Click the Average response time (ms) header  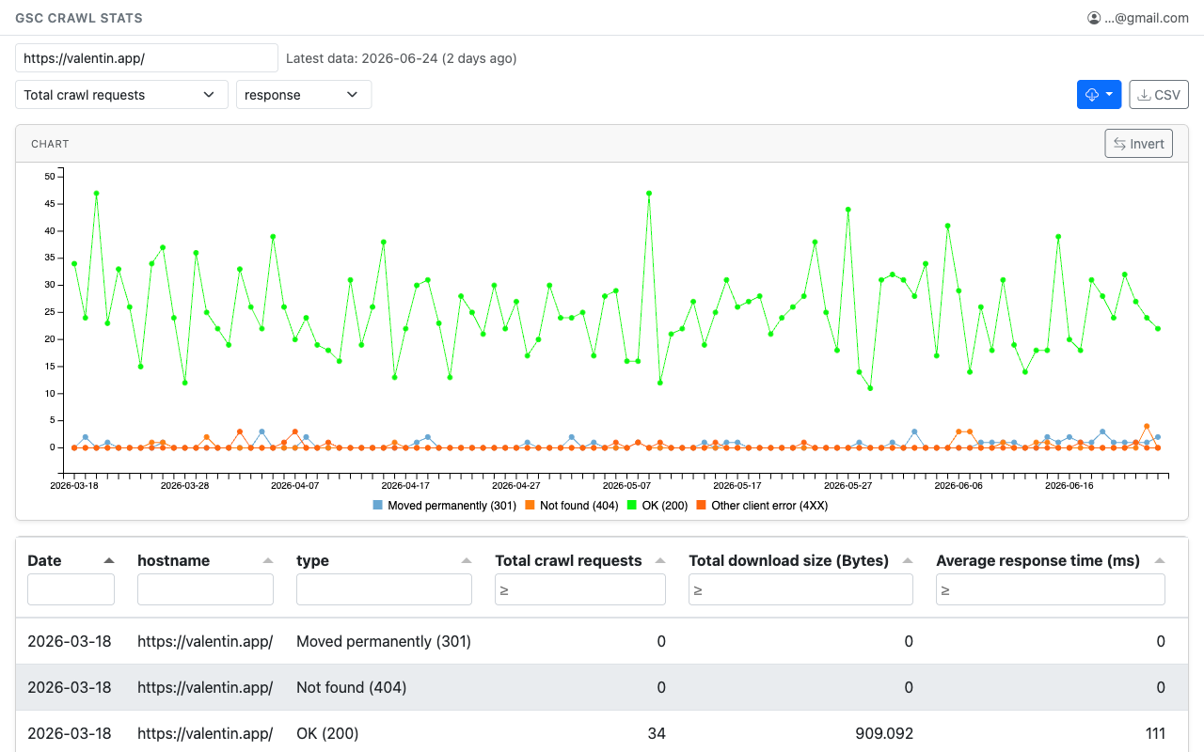click(x=1038, y=560)
